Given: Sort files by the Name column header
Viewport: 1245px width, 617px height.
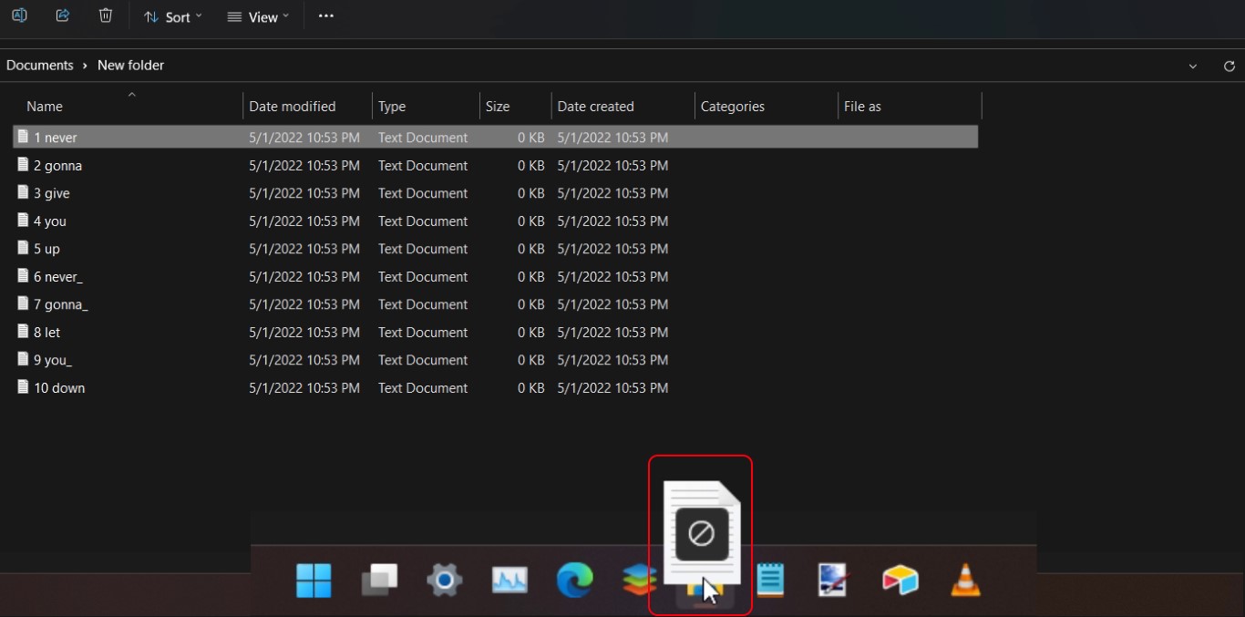Looking at the screenshot, I should tap(45, 107).
